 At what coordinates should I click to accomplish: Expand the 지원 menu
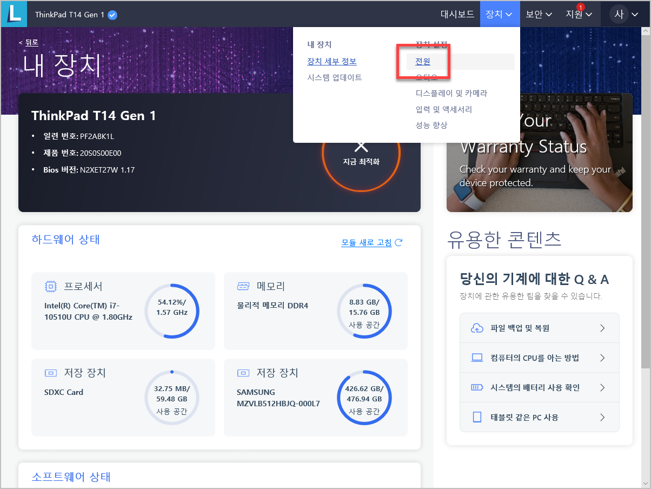(579, 15)
